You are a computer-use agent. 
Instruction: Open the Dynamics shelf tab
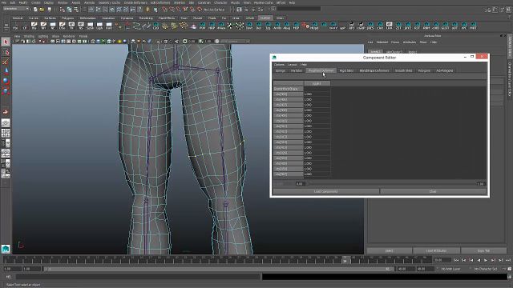pos(127,18)
